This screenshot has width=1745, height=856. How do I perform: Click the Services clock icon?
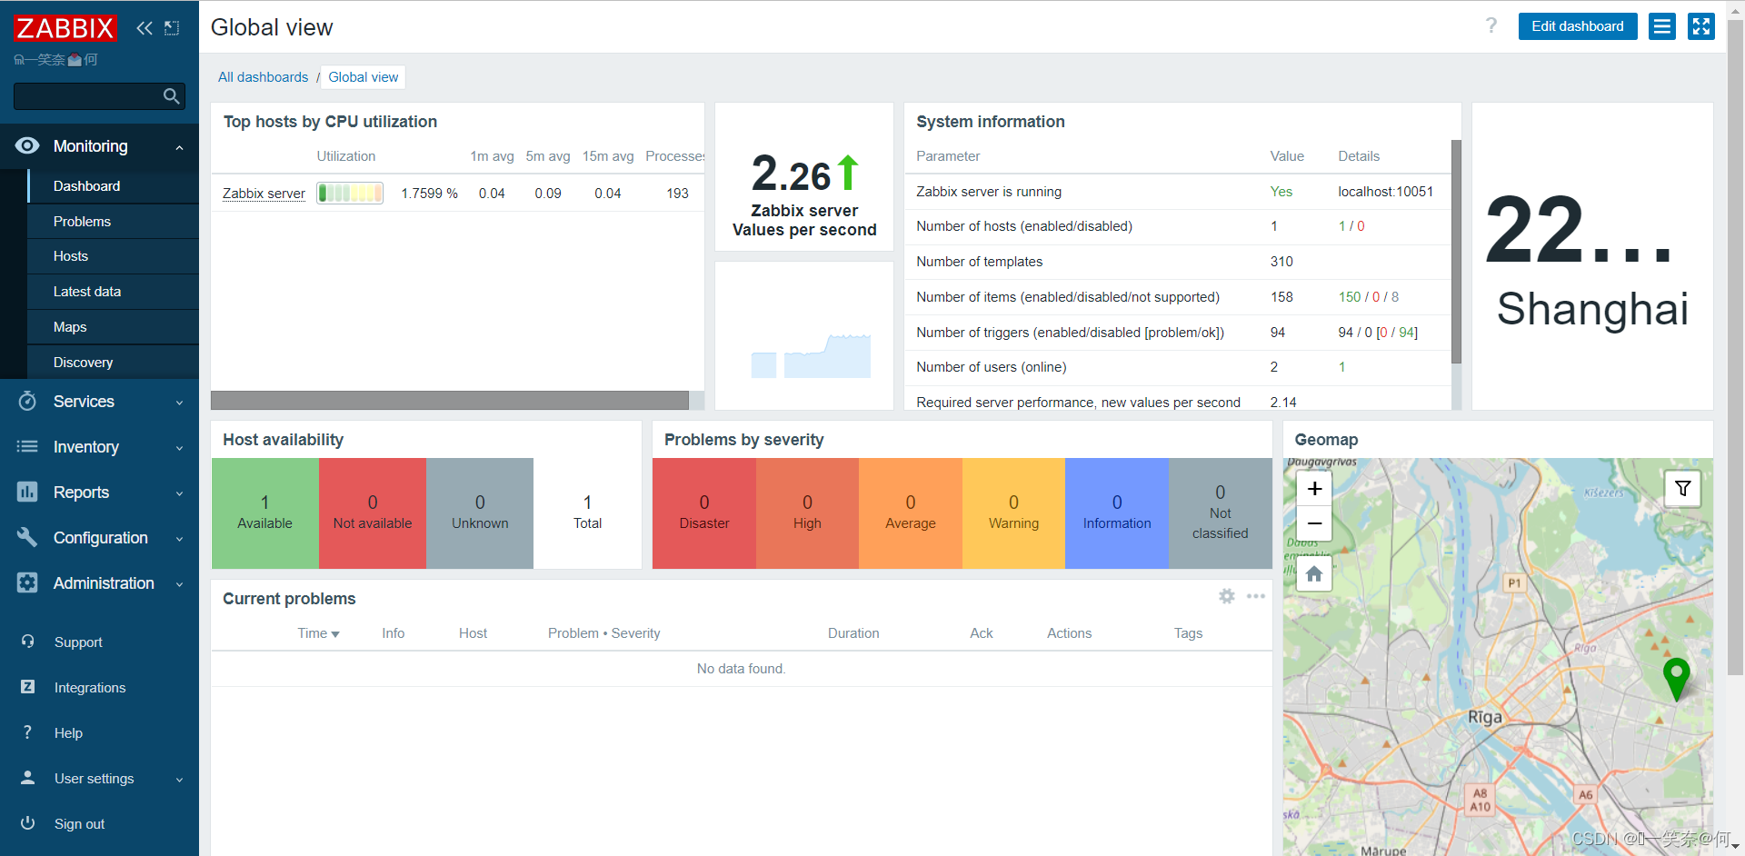tap(27, 401)
